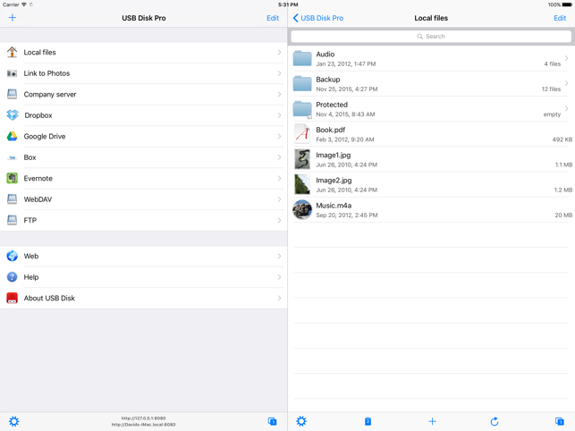Select the WebDAV menu entry
The height and width of the screenshot is (431, 575).
[143, 199]
